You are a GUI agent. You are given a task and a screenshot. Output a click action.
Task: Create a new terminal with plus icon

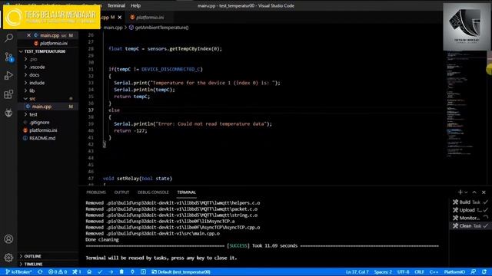pyautogui.click(x=460, y=192)
